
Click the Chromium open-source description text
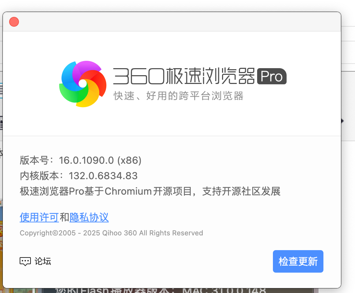point(150,191)
